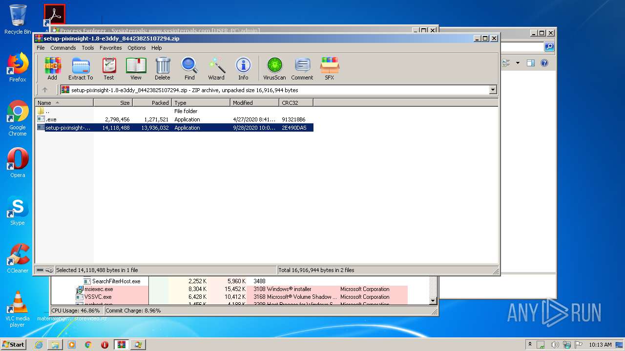Viewport: 625px width, 351px height.
Task: Click the volume tray icon
Action: 556,345
